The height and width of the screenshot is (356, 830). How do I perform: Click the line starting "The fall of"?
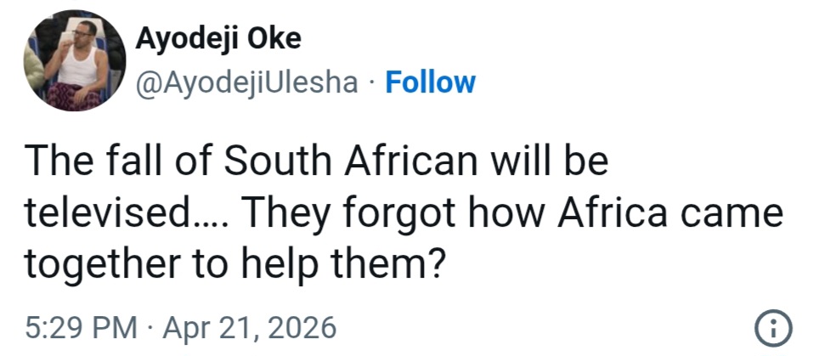click(x=314, y=161)
